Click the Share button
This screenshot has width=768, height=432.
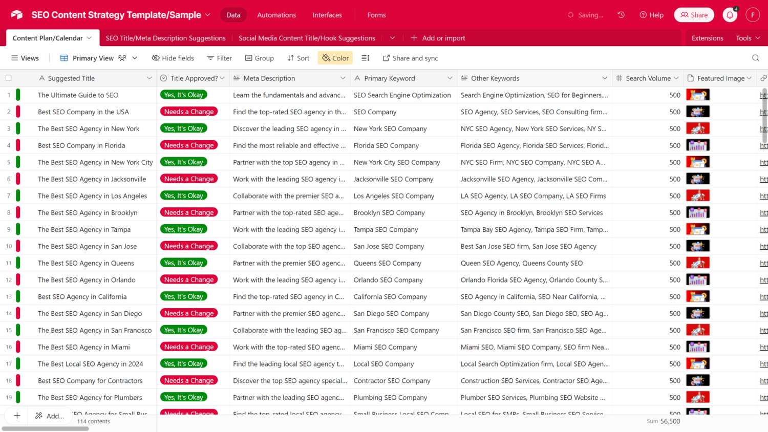(x=694, y=15)
